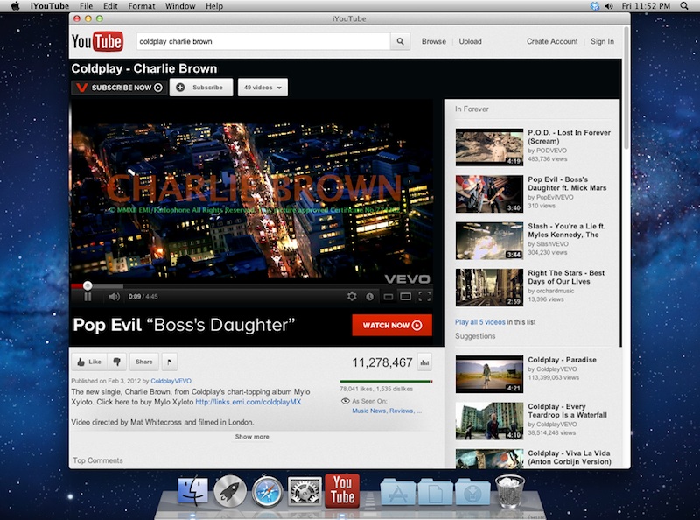This screenshot has width=700, height=520.
Task: Click the Sign In link
Action: tap(602, 41)
